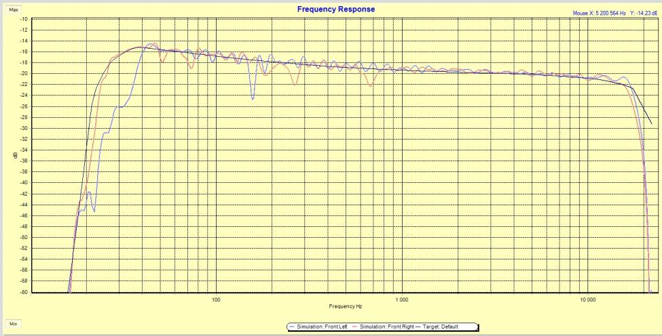The width and height of the screenshot is (662, 336).
Task: Click the Max button above the dB axis
Action: [14, 9]
